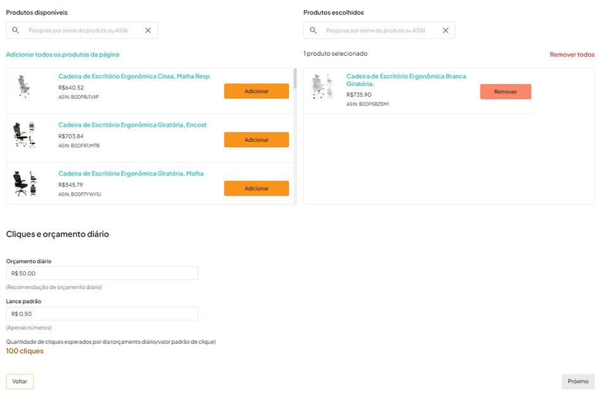Add the R$703,84 Giratória Encost chair
This screenshot has height=405, width=611.
tap(256, 140)
